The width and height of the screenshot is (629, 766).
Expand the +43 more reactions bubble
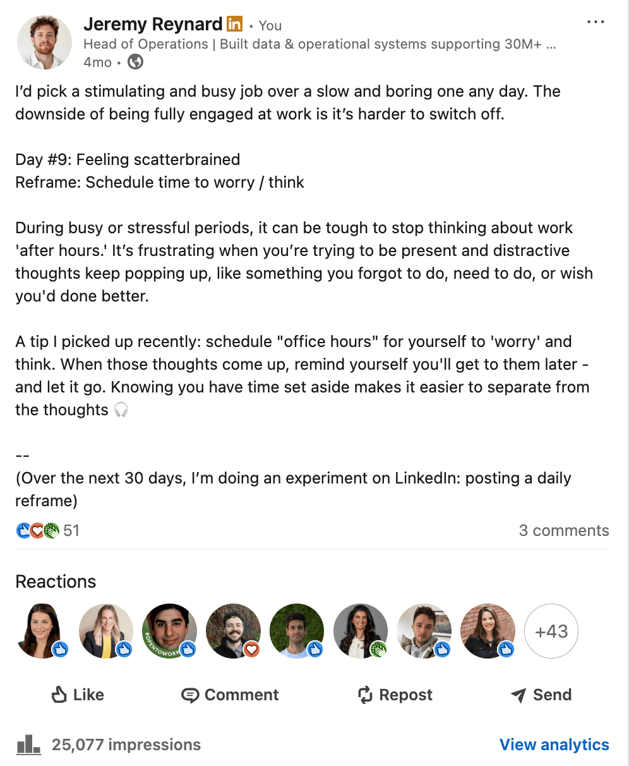(551, 631)
